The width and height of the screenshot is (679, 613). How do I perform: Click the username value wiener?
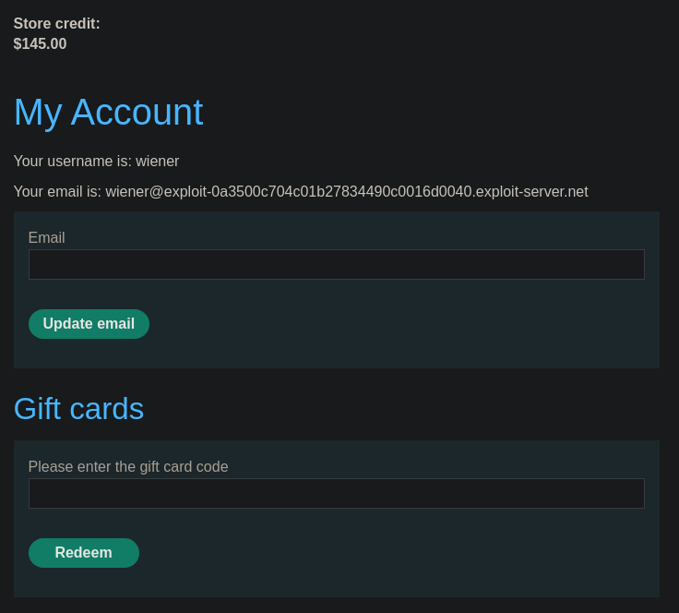[157, 162]
